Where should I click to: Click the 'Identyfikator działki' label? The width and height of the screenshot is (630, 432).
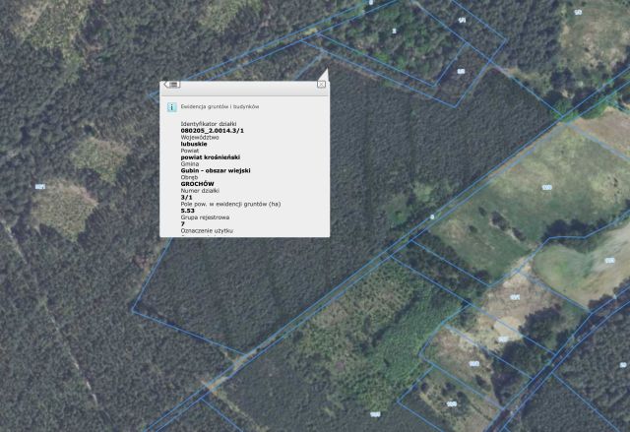click(x=209, y=124)
